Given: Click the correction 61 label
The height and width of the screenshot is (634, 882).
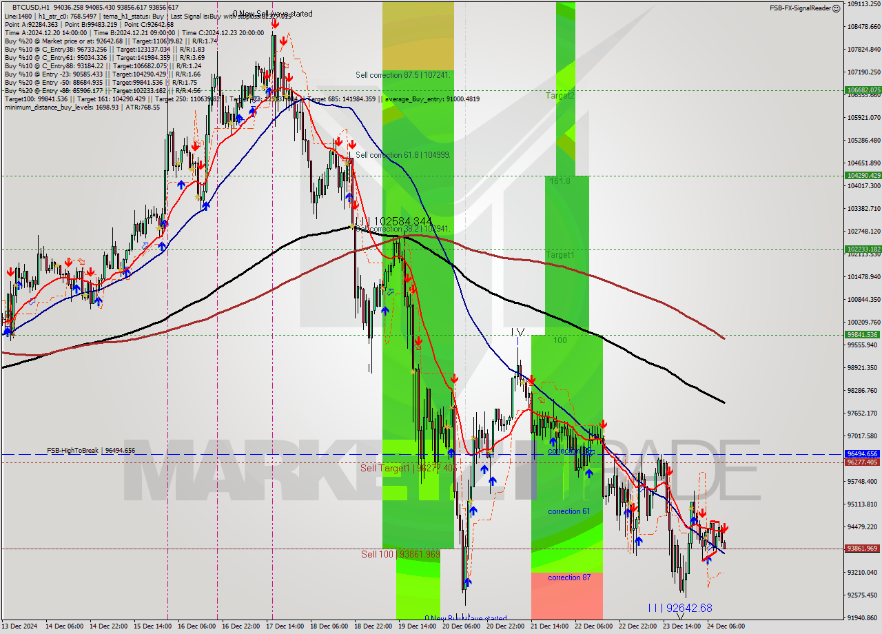Looking at the screenshot, I should tap(568, 511).
